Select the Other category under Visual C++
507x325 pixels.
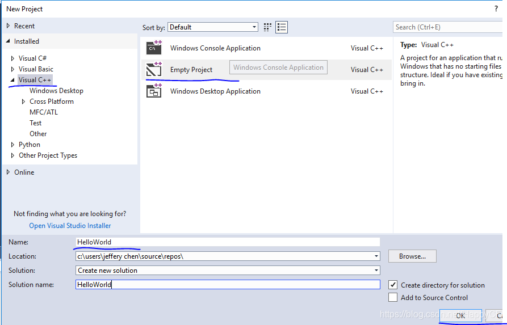point(38,133)
